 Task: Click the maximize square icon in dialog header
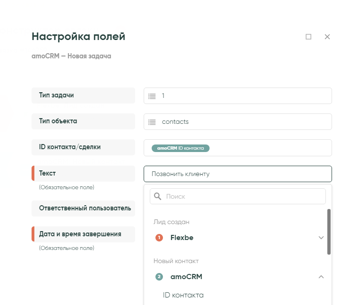(x=308, y=37)
